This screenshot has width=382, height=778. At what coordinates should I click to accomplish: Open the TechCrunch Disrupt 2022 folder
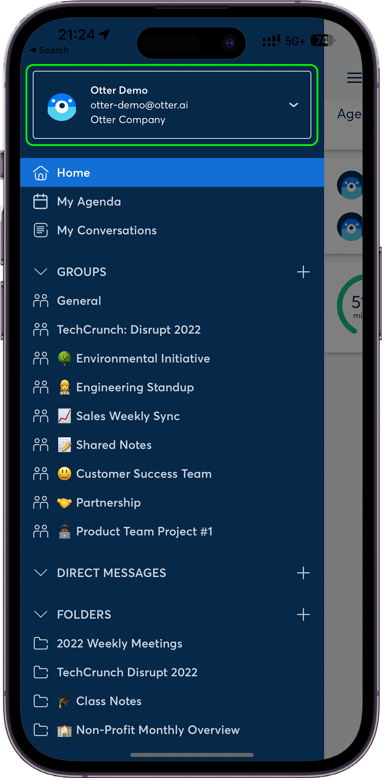(172, 672)
